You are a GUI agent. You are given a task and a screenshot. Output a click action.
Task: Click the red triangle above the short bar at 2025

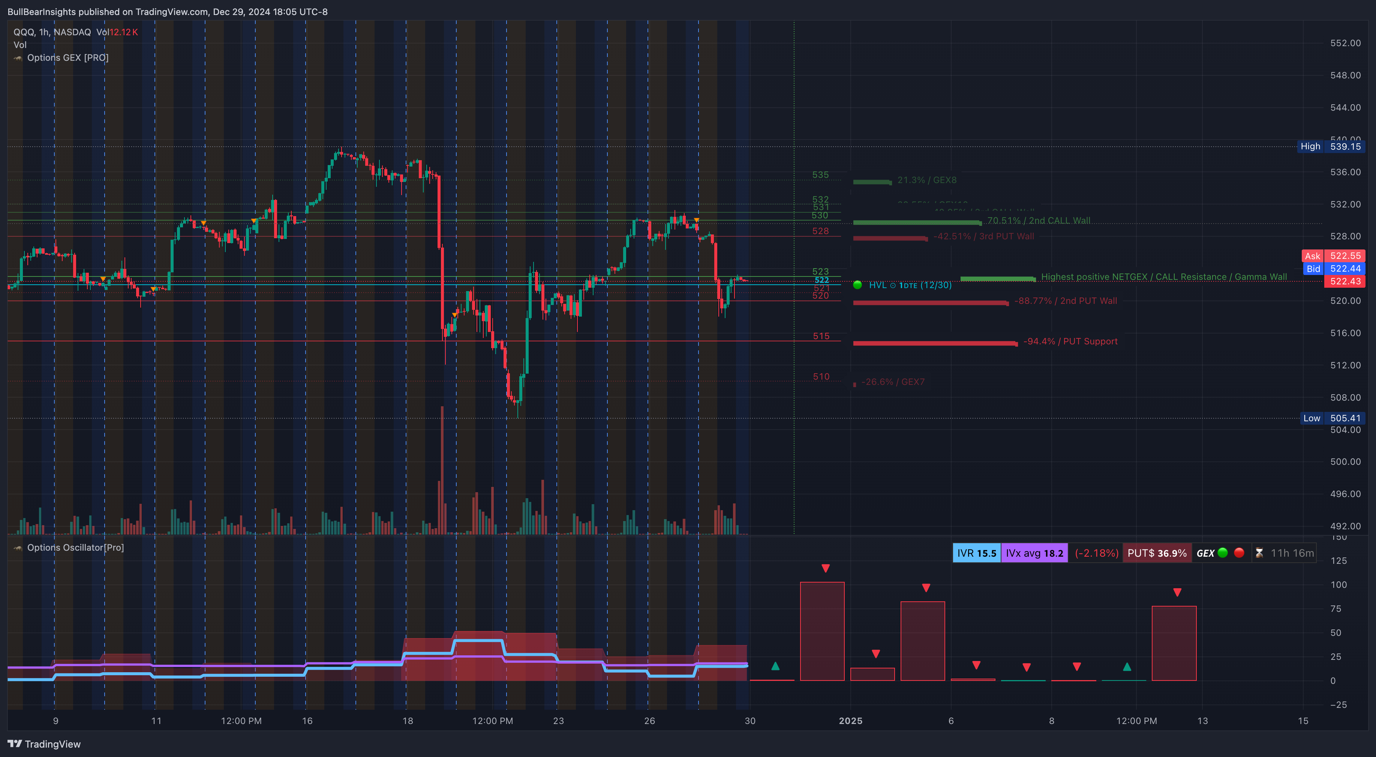point(875,654)
